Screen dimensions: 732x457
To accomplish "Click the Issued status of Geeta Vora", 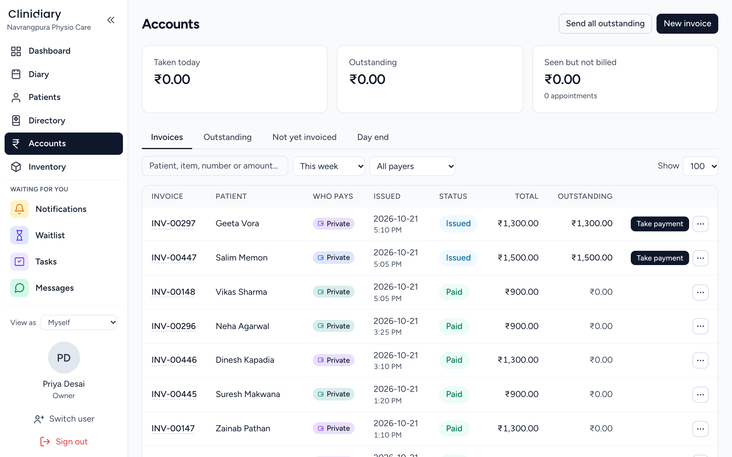I will pyautogui.click(x=458, y=224).
